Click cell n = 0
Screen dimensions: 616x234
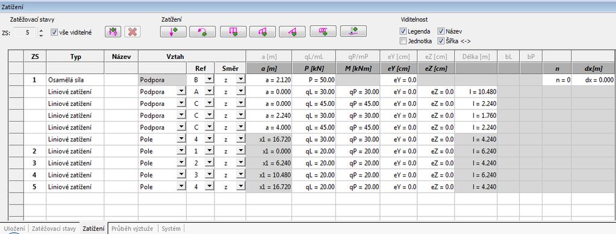coord(556,79)
